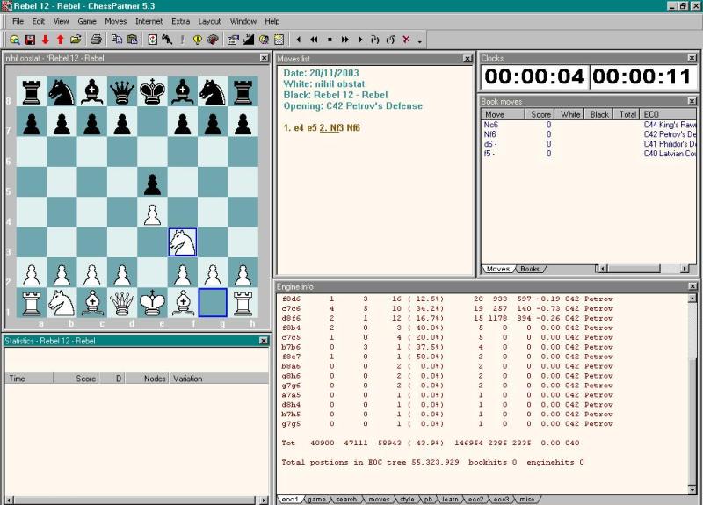Screen dimensions: 703x505
Task: Open the toolbar options dropdown arrow
Action: click(419, 40)
